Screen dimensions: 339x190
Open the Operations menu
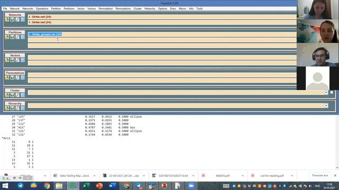[42, 8]
